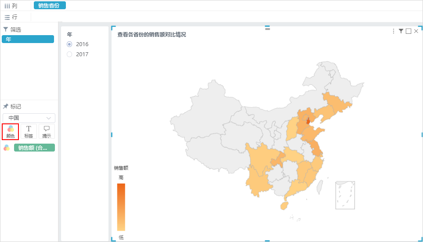Click color icon beside 销售额 pill
This screenshot has width=423, height=242.
tap(7, 148)
